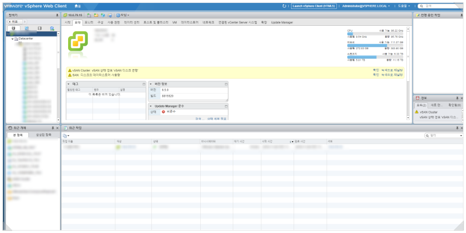
Task: Click the storage usage bar
Action: click(x=375, y=57)
